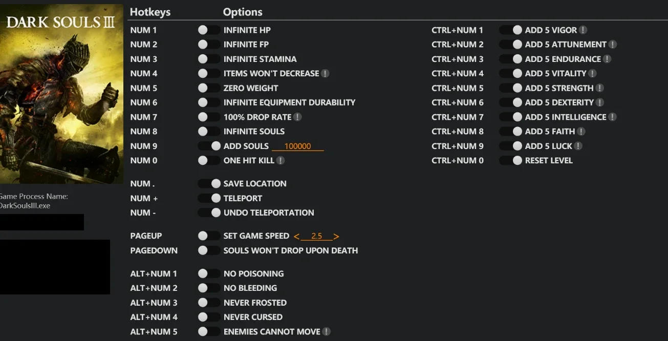The width and height of the screenshot is (668, 341).
Task: Turn on NO POISONING switch
Action: coord(209,274)
